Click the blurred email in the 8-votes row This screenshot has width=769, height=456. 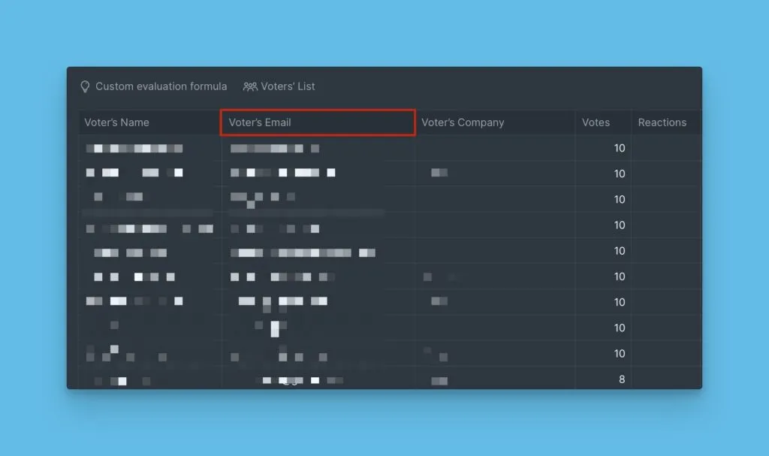[x=299, y=381]
